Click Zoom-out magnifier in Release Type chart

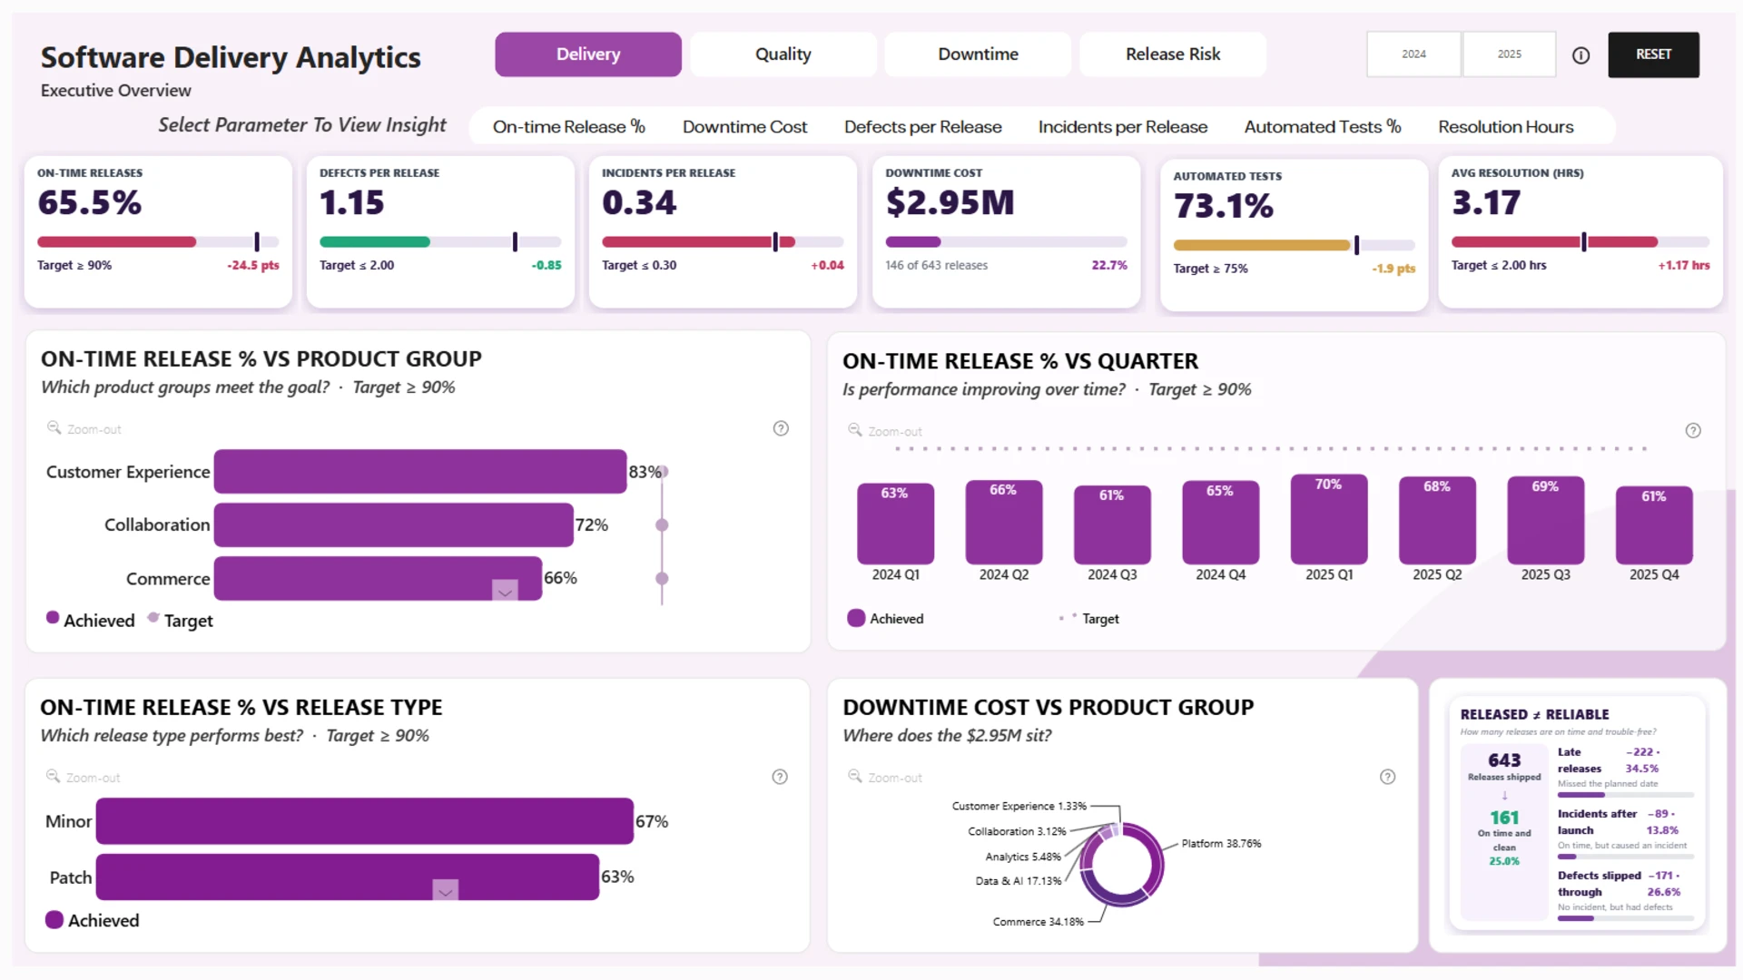53,776
